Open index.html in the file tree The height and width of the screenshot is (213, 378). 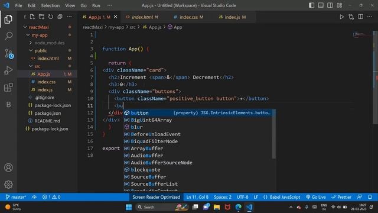click(x=48, y=59)
